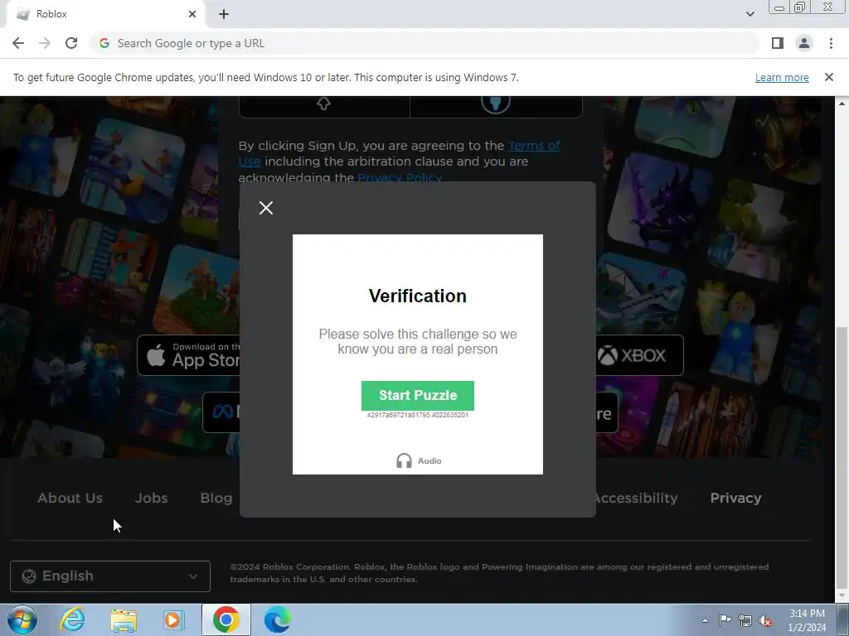Open the Windows Start menu orb
Image resolution: width=849 pixels, height=636 pixels.
point(22,619)
